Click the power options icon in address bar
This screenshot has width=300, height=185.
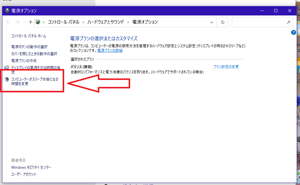38,22
